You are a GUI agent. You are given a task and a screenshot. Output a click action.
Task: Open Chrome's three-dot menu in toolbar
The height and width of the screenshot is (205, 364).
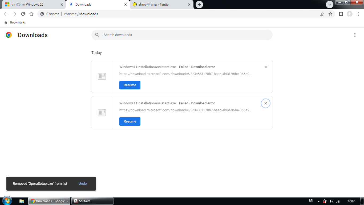(x=358, y=14)
